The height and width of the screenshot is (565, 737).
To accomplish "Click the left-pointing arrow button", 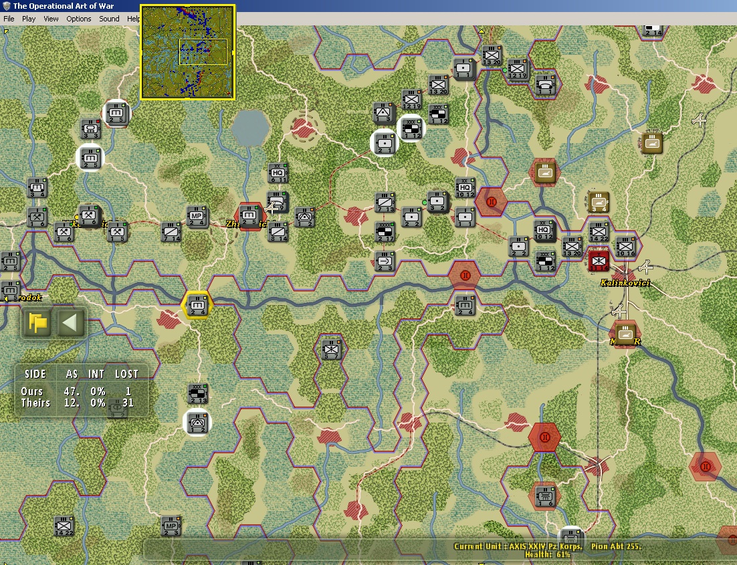I will click(x=70, y=323).
